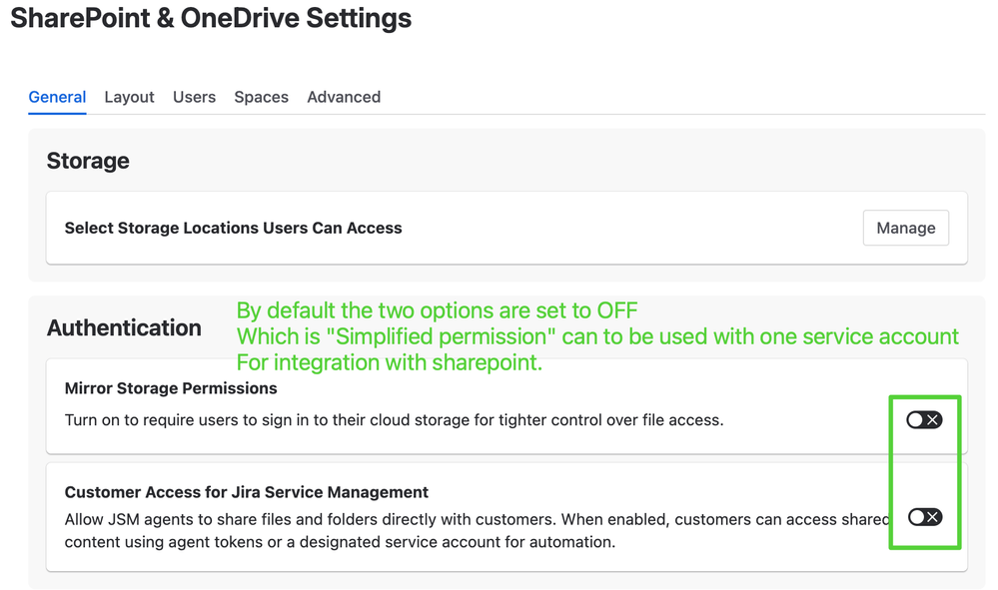Click the 'Storage' section heading
Image resolution: width=998 pixels, height=590 pixels.
tap(88, 161)
